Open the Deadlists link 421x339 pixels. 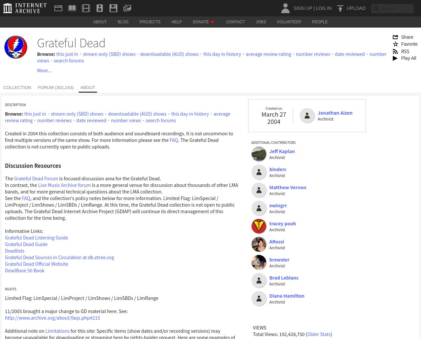14,251
